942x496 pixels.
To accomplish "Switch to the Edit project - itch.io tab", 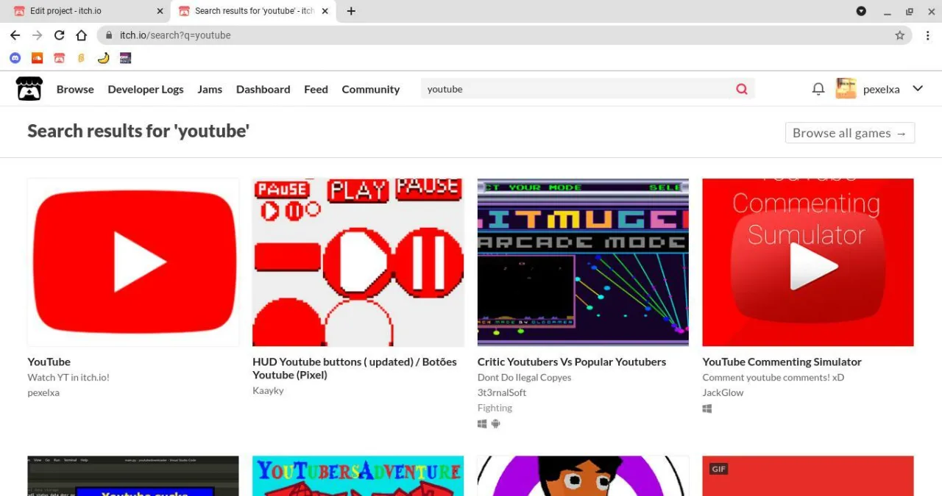I will 88,11.
